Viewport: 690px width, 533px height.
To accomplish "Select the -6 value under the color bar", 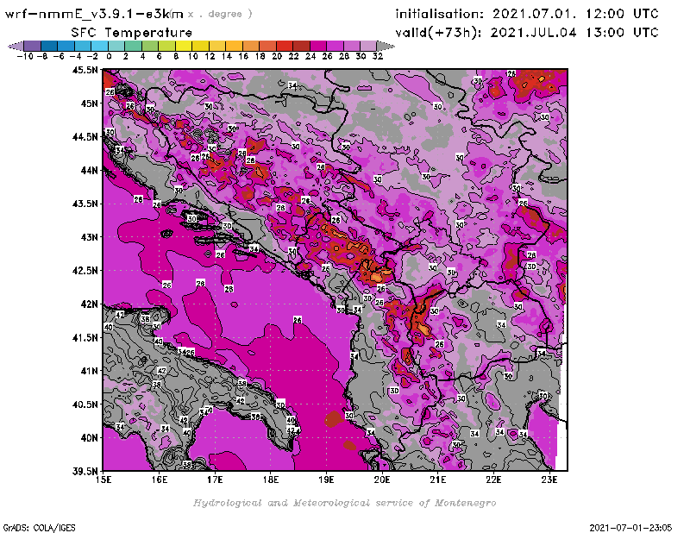I will pos(58,56).
